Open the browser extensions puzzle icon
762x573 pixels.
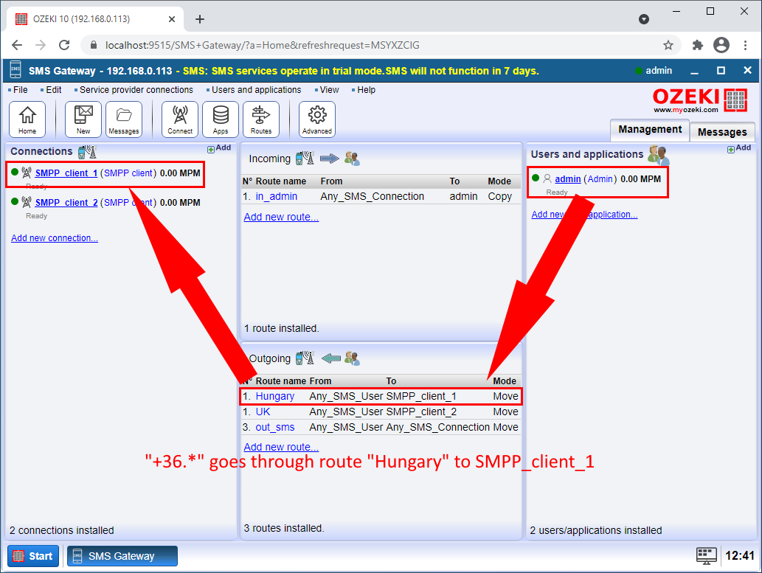pyautogui.click(x=698, y=45)
